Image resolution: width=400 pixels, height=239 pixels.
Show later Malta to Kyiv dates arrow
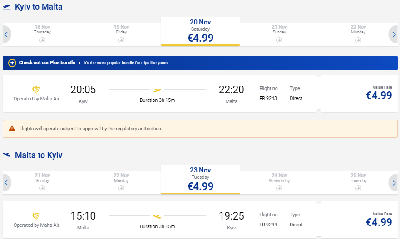394,182
